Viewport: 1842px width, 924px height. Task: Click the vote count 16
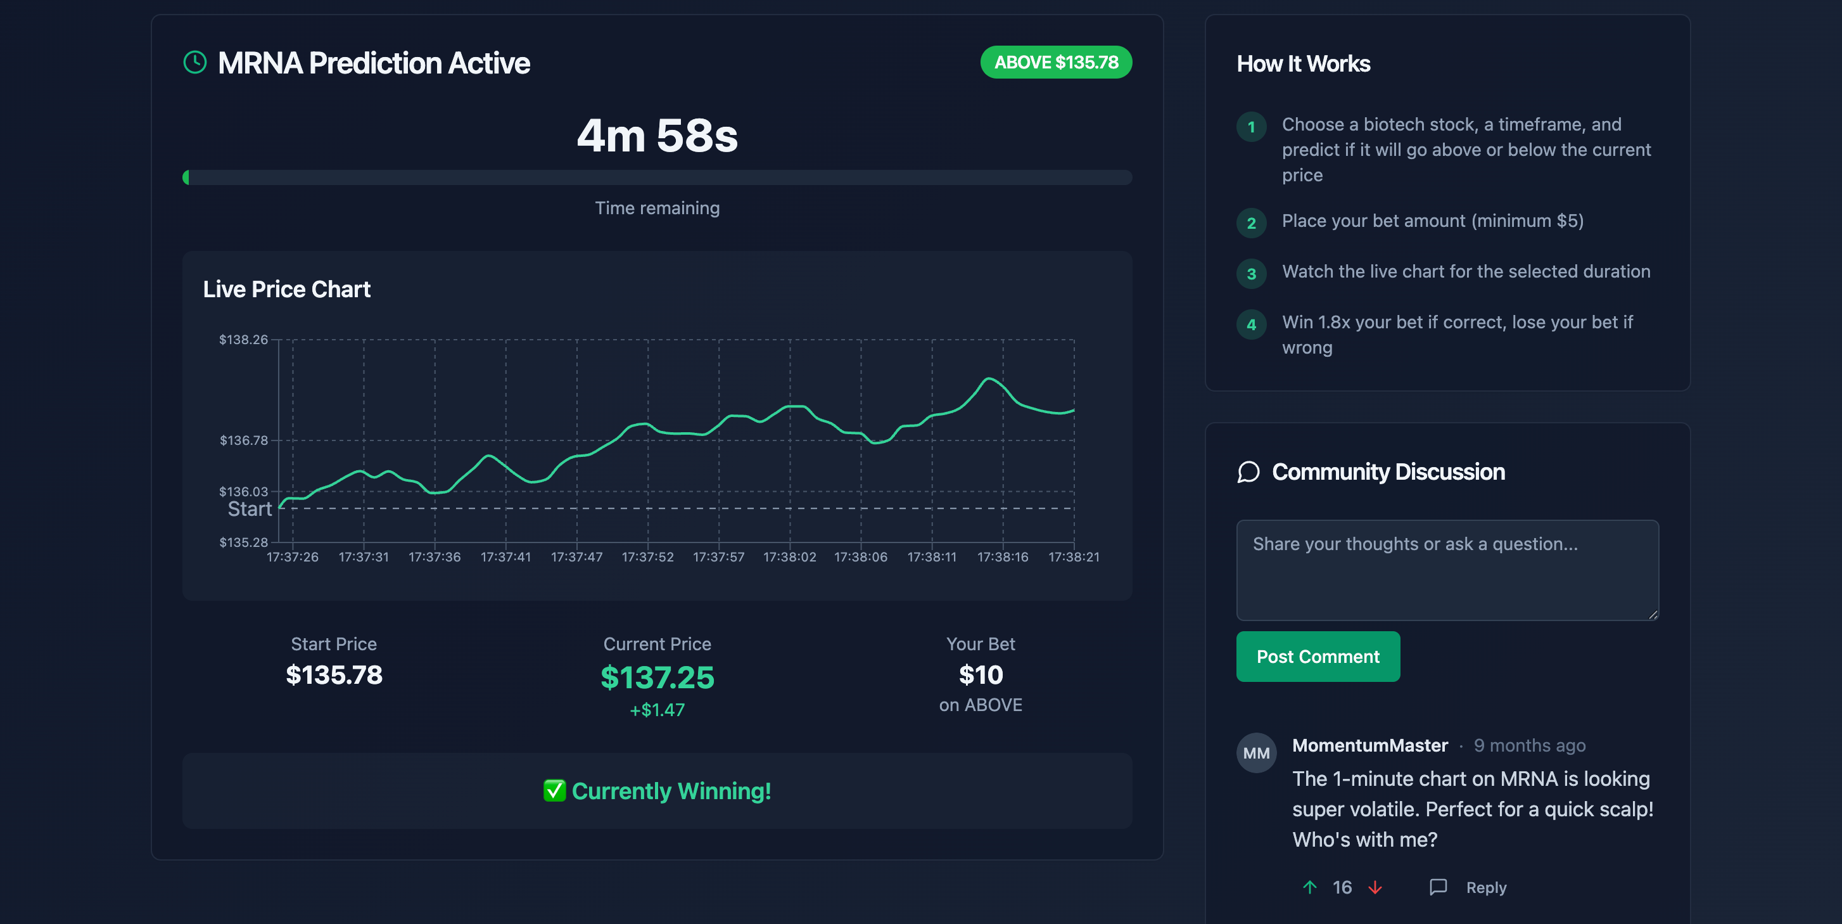point(1342,887)
